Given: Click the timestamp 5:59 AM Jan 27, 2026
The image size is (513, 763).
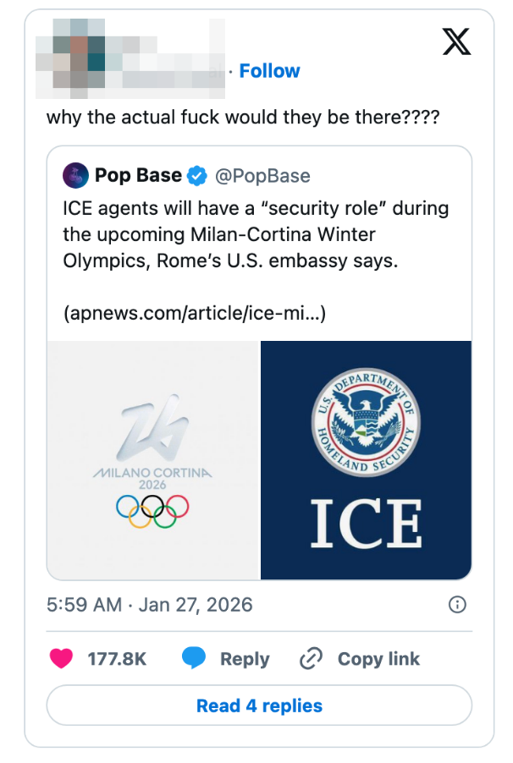Looking at the screenshot, I should 148,605.
